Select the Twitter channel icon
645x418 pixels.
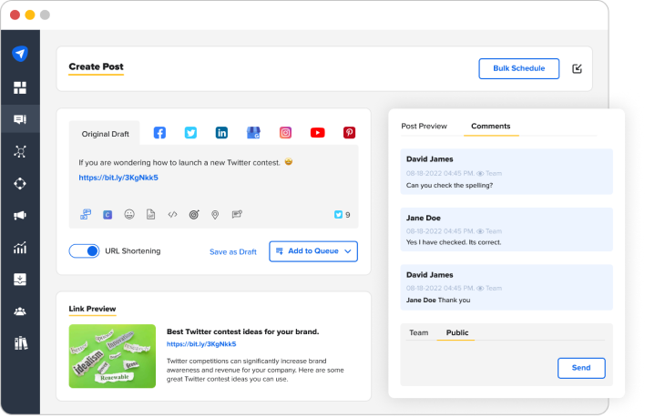pos(190,133)
